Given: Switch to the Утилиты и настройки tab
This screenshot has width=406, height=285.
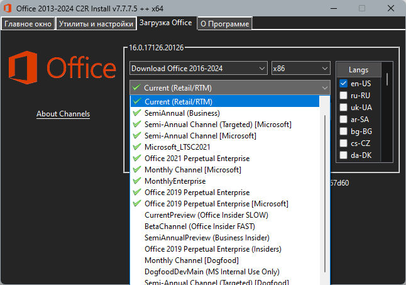Looking at the screenshot, I should click(x=96, y=23).
